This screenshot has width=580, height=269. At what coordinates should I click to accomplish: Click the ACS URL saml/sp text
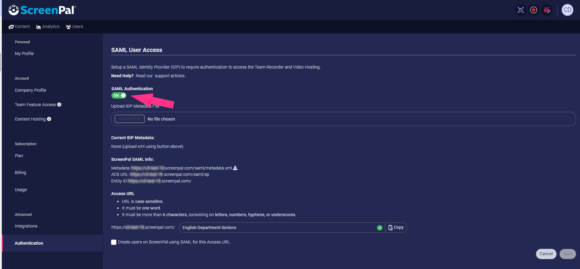[x=169, y=174]
